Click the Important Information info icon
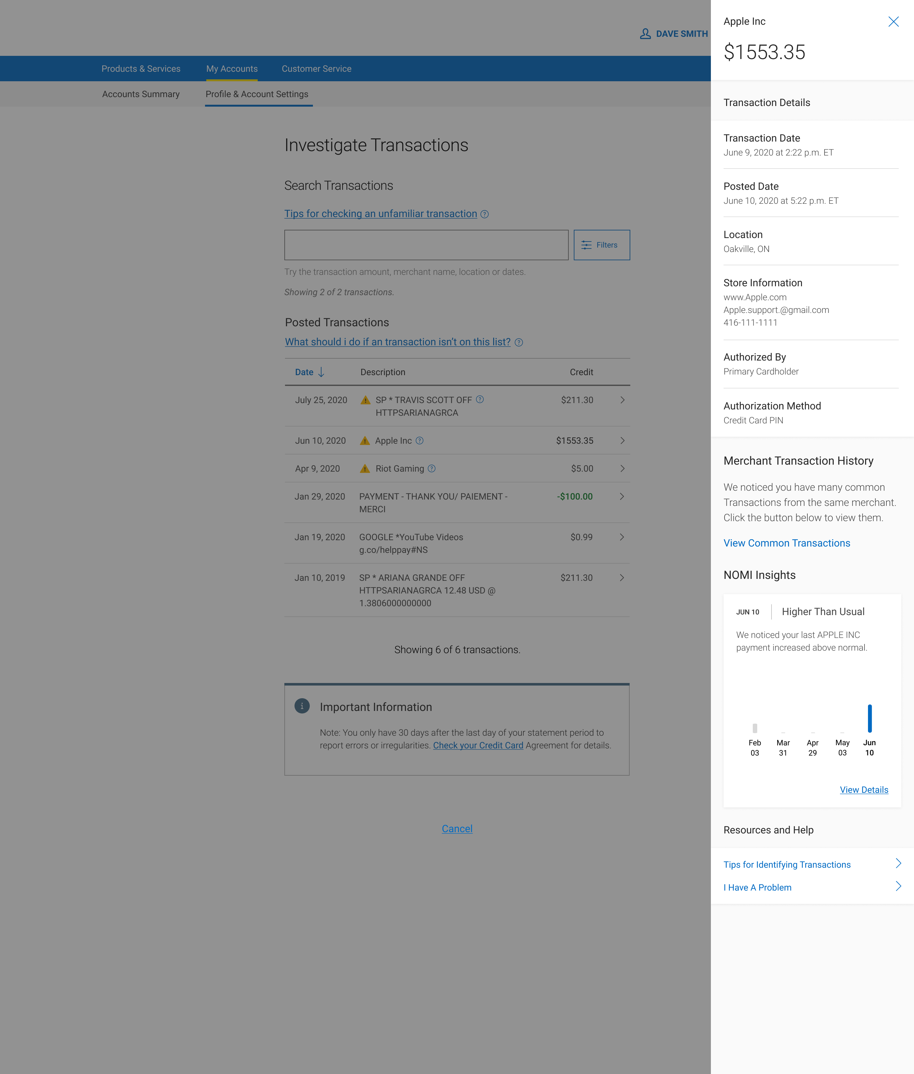The height and width of the screenshot is (1074, 914). pyautogui.click(x=302, y=706)
